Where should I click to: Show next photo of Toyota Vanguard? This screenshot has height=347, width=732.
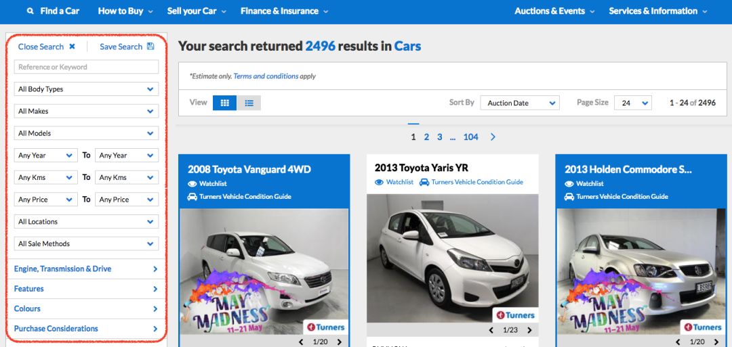pyautogui.click(x=340, y=342)
